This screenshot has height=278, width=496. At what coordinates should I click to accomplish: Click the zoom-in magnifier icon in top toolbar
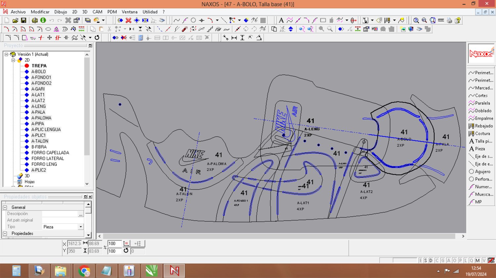point(416,20)
